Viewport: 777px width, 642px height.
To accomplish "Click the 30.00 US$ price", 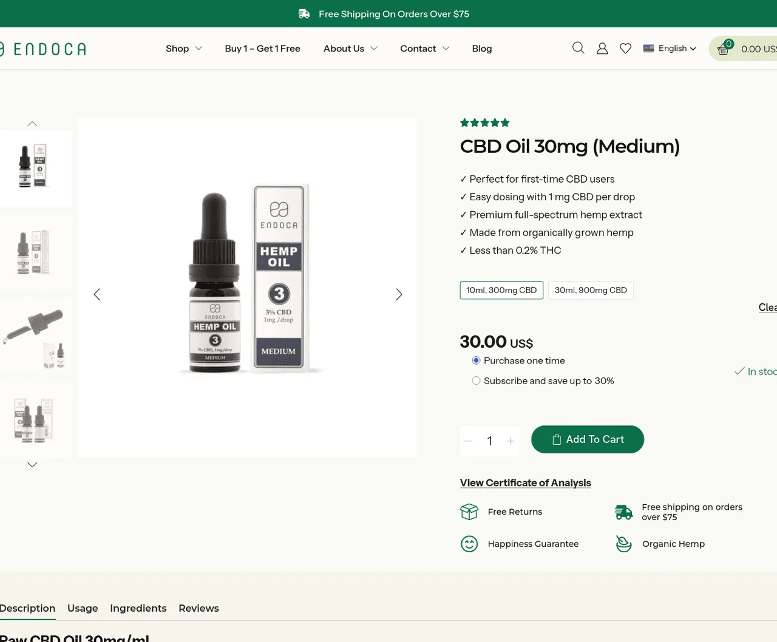I will (497, 342).
